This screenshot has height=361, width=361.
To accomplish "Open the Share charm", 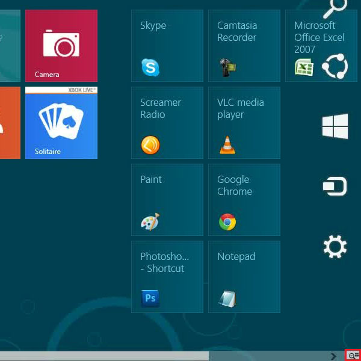I will pos(335,66).
